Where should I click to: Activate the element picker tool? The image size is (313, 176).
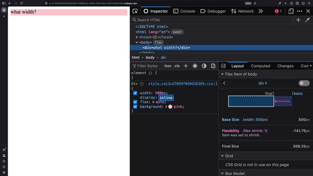[135, 11]
